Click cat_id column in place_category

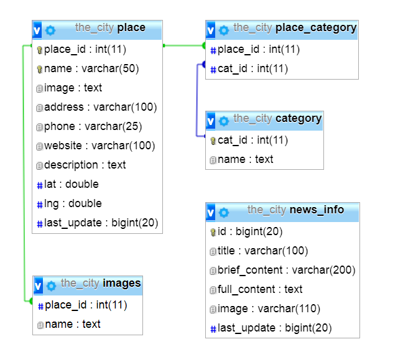pyautogui.click(x=252, y=68)
